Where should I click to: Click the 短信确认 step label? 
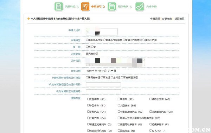(x=123, y=7)
